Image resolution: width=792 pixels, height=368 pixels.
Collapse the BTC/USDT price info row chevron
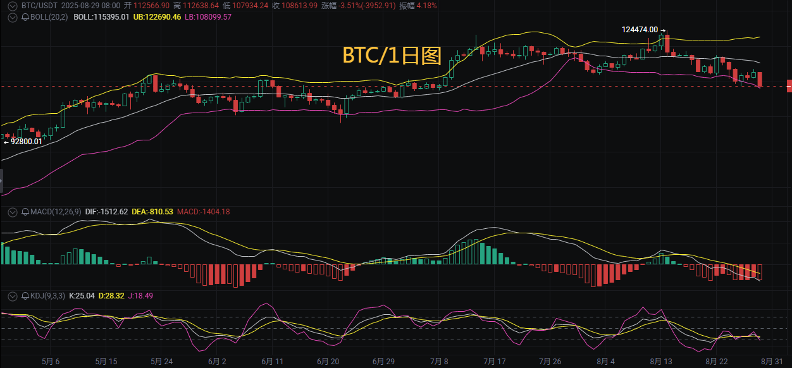coord(13,5)
